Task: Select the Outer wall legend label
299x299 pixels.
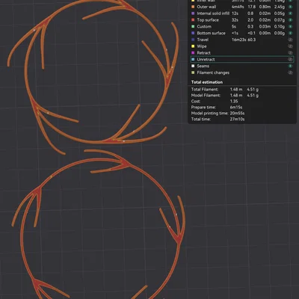Action: [206, 7]
